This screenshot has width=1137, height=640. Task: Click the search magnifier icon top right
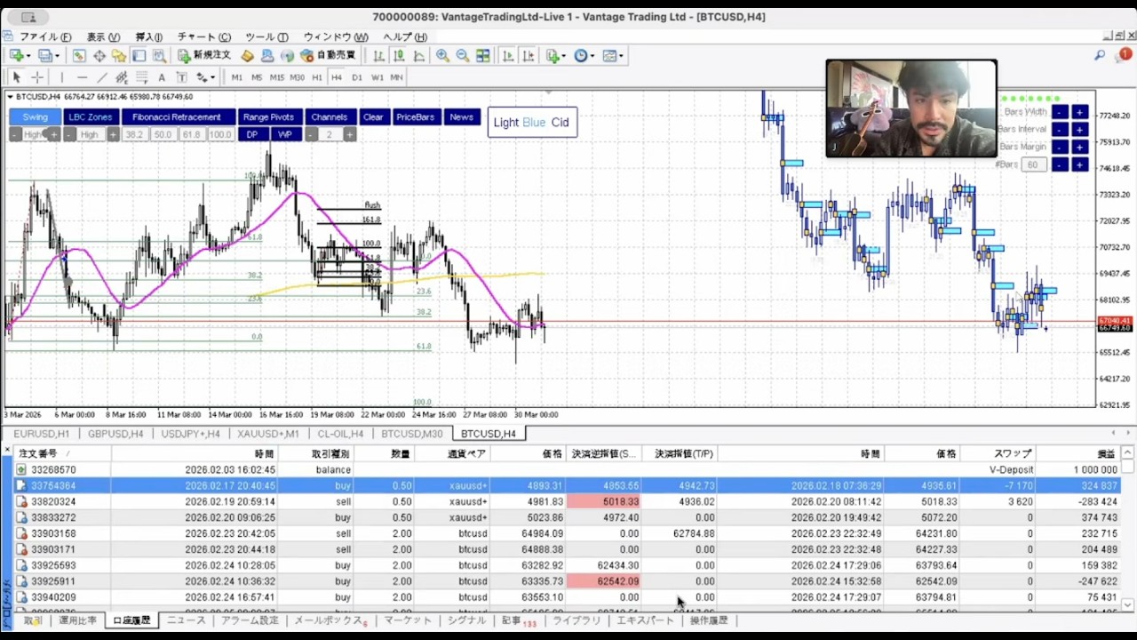pos(1100,56)
